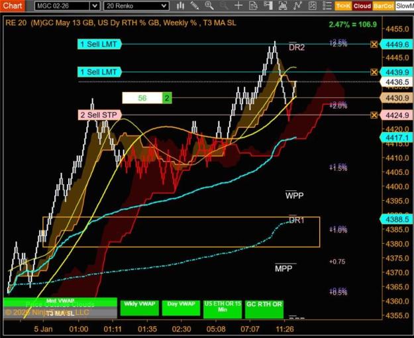
Task: Open the 20 Renko interval dropdown
Action: point(136,6)
